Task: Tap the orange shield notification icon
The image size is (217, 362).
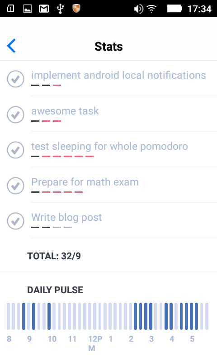Action: click(x=76, y=9)
